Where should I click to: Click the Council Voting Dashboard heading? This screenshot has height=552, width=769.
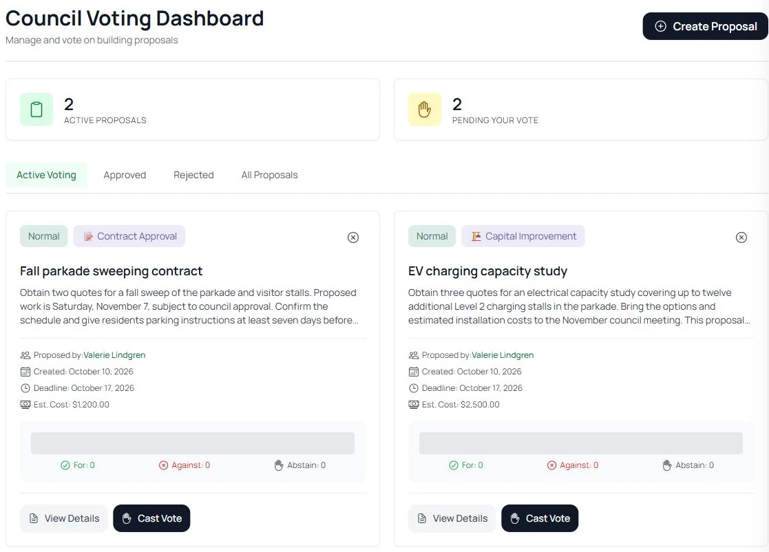[x=135, y=19]
